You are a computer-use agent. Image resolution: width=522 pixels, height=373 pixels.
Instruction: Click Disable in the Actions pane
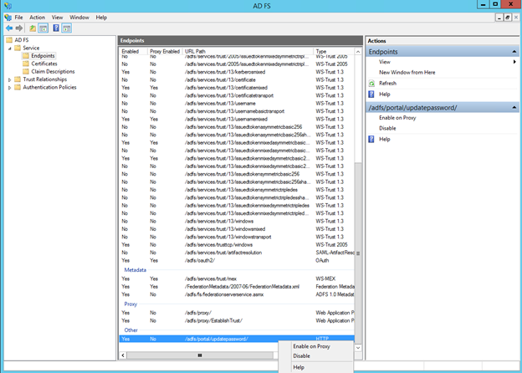click(x=387, y=129)
